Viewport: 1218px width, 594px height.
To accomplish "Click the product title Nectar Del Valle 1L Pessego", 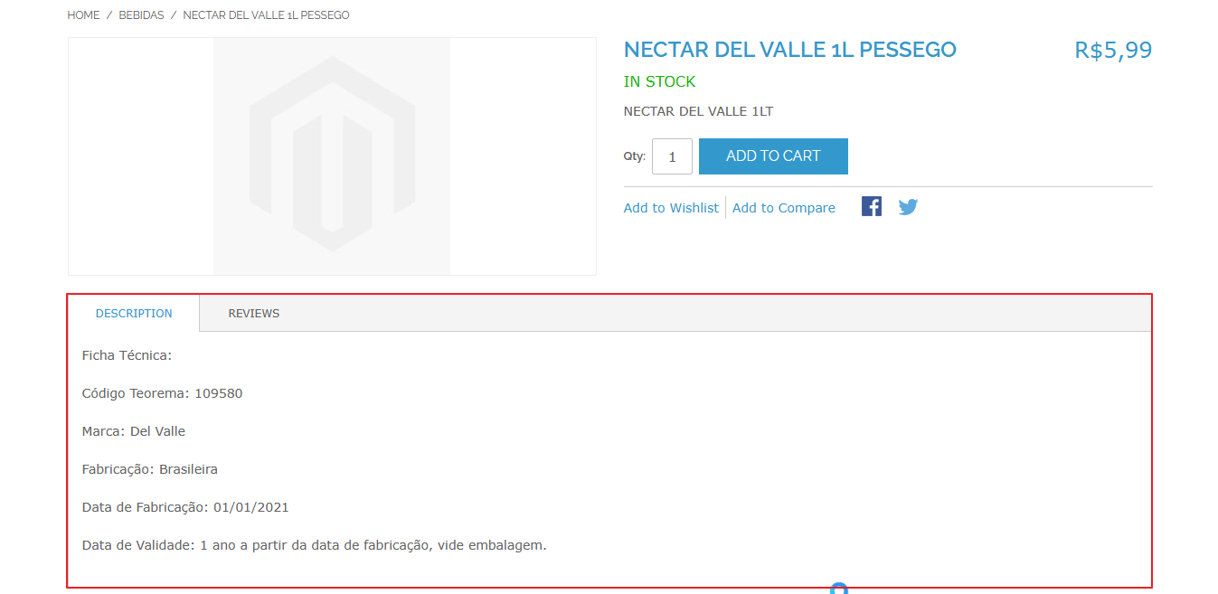I will (790, 50).
